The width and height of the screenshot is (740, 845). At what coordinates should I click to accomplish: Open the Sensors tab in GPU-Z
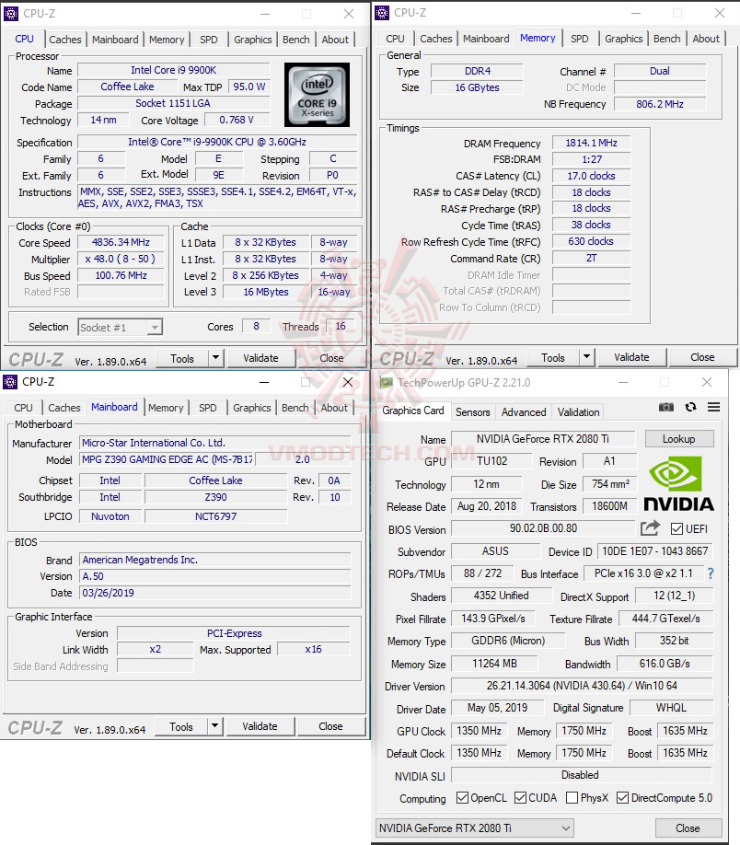point(473,412)
